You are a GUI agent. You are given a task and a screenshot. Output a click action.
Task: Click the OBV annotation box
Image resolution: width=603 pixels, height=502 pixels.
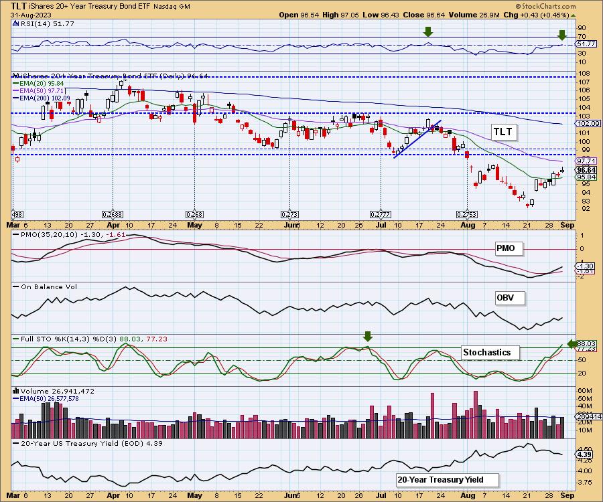(510, 298)
